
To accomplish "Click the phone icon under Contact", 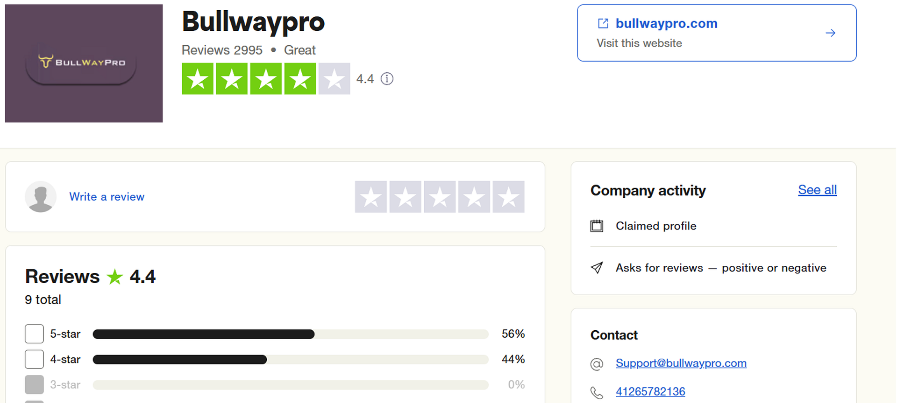I will click(x=597, y=392).
